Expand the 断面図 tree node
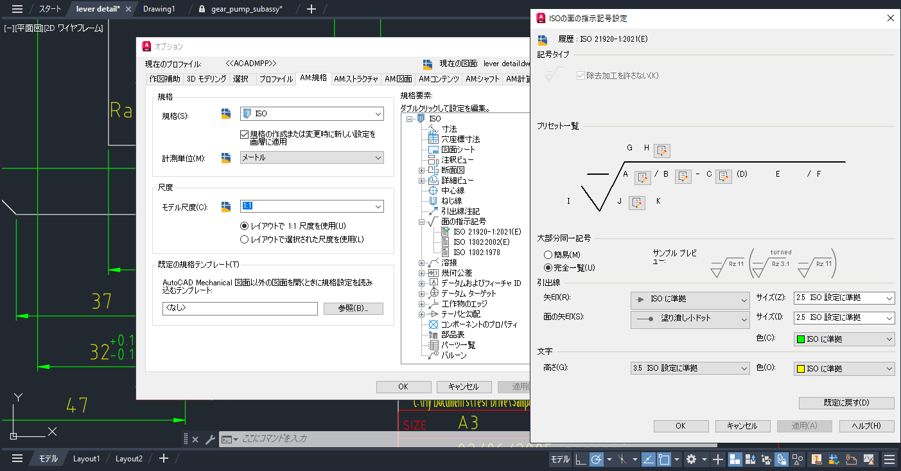The width and height of the screenshot is (901, 471). pos(422,170)
